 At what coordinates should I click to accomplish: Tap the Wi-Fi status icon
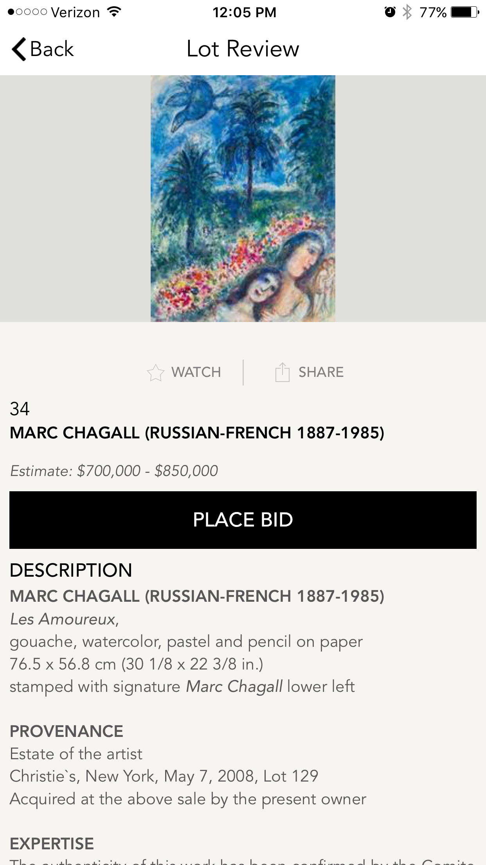click(x=114, y=12)
